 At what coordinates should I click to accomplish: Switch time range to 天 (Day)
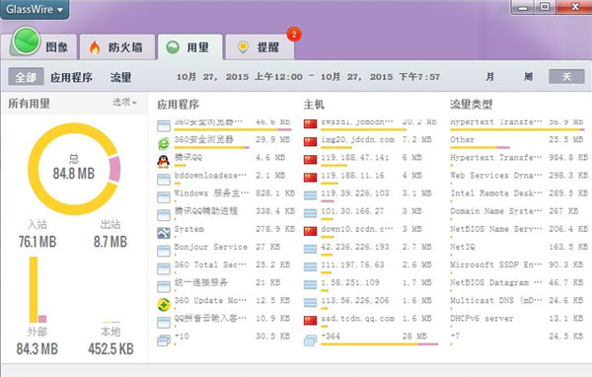tap(566, 77)
